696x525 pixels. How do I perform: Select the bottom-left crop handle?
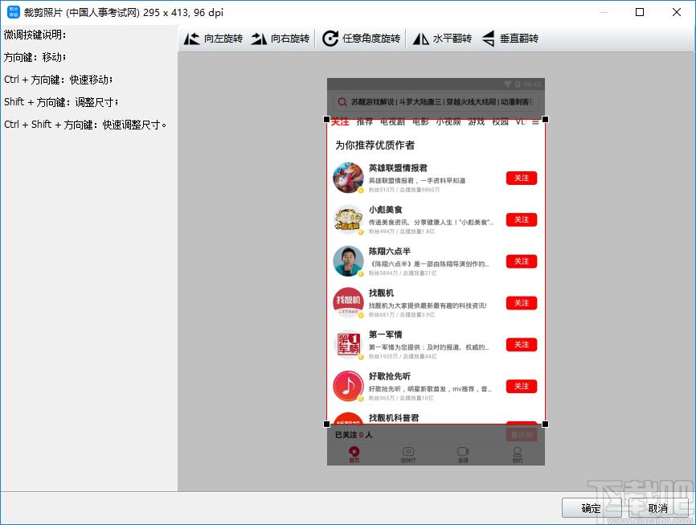[326, 425]
